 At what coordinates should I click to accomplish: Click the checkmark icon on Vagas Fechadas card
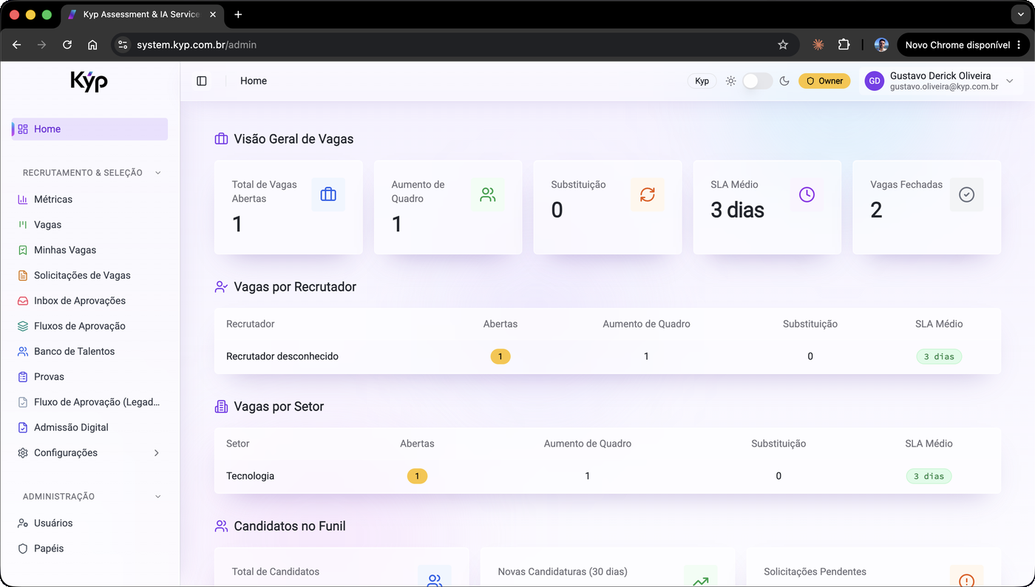pyautogui.click(x=966, y=194)
